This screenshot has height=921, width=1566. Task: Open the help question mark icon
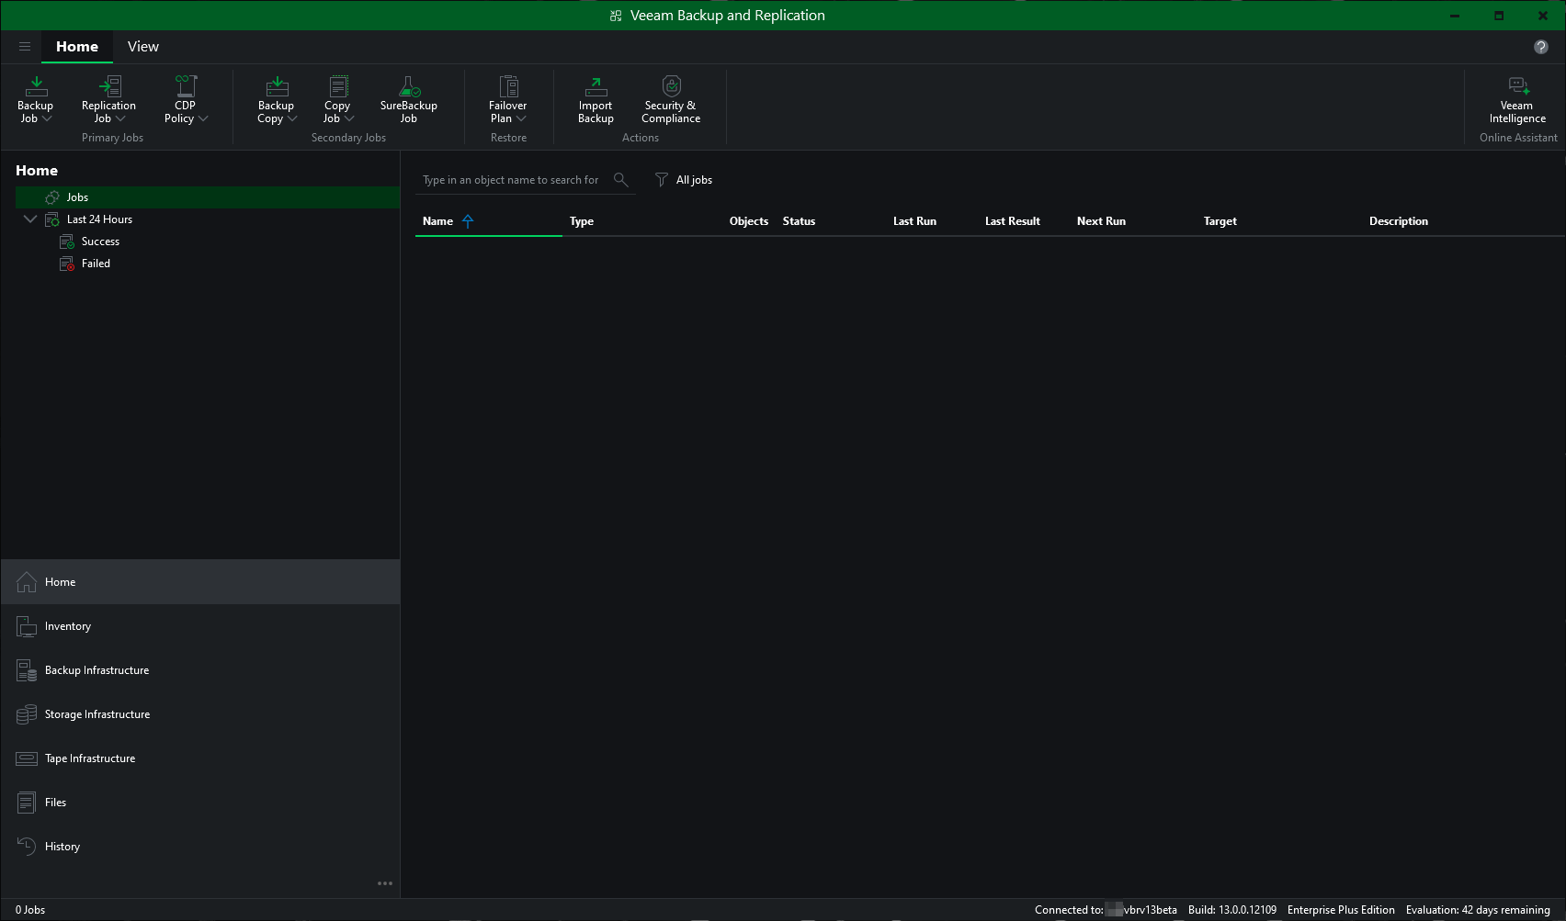(x=1541, y=47)
